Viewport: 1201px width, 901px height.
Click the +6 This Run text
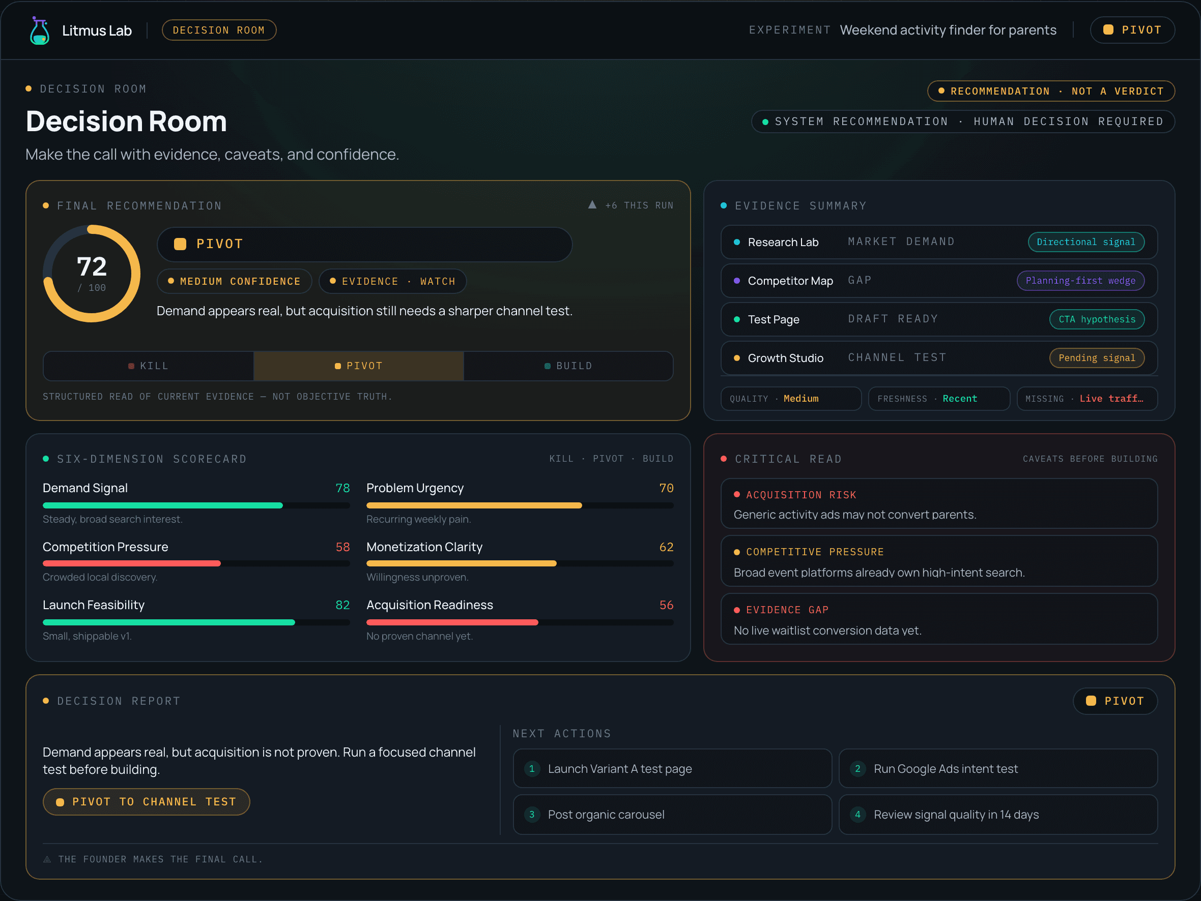tap(639, 205)
